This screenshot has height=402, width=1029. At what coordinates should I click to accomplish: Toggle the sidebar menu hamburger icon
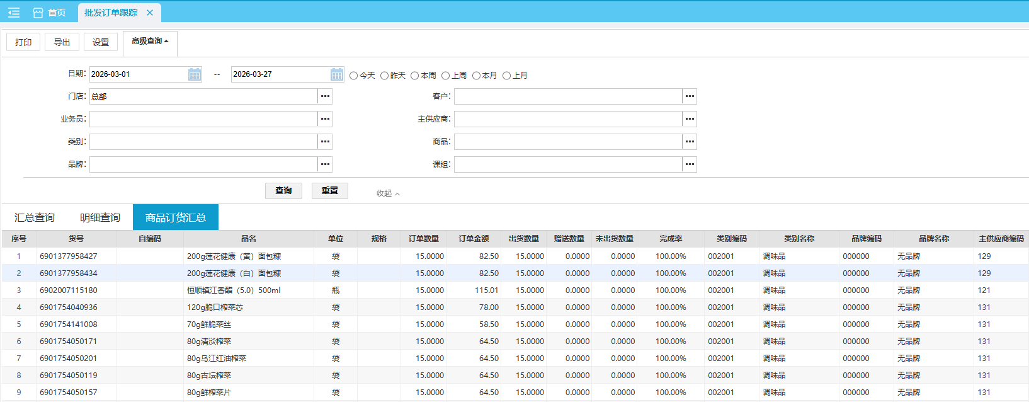(x=14, y=13)
